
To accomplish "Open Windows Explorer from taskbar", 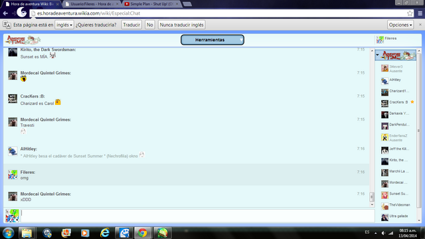I will pos(27,233).
